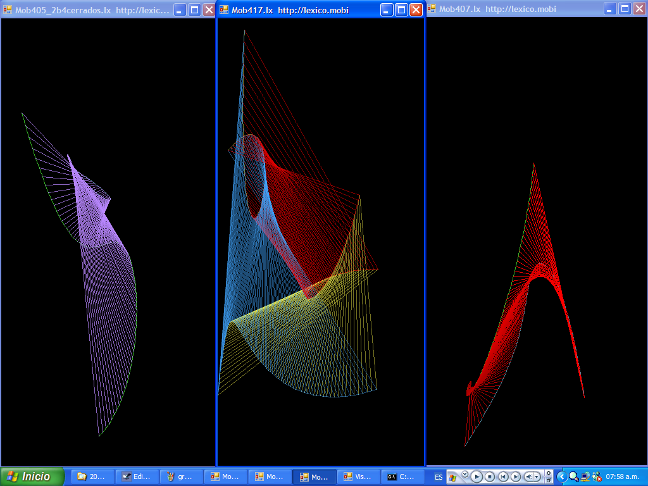This screenshot has height=486, width=648.
Task: Switch to the folder taskbar button '20...'
Action: click(x=92, y=477)
